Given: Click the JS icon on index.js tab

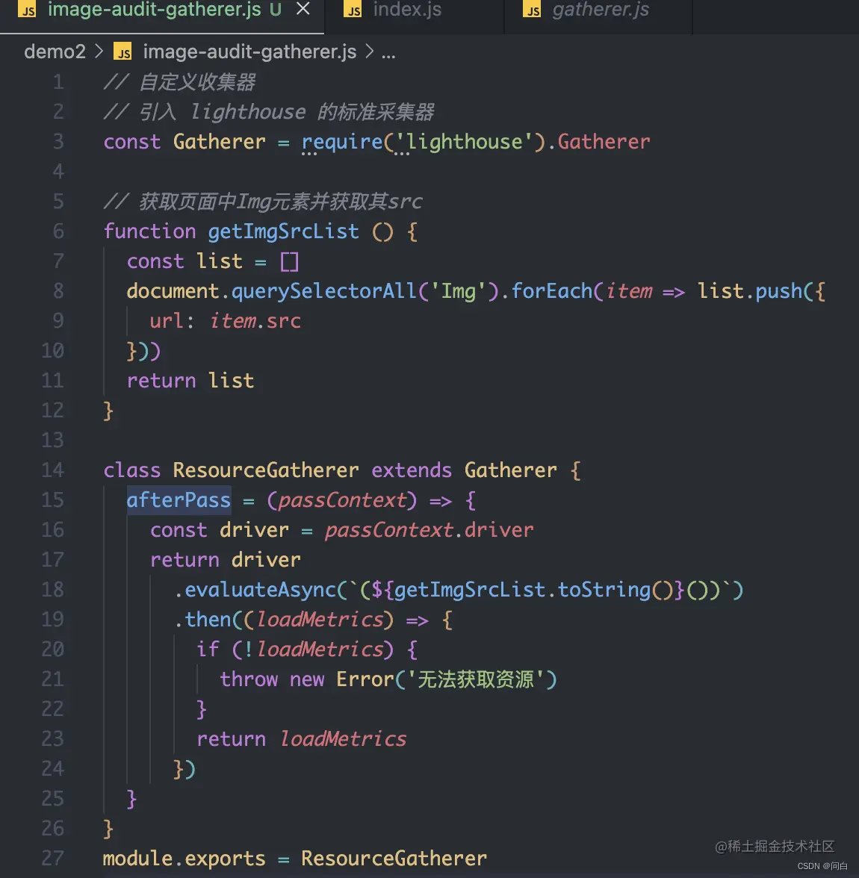Looking at the screenshot, I should pyautogui.click(x=352, y=10).
